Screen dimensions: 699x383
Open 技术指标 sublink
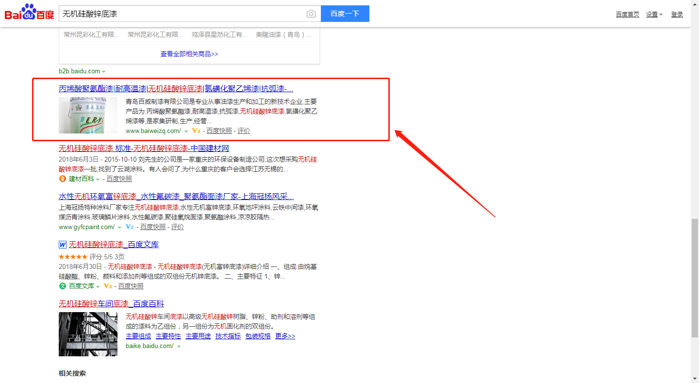(x=228, y=336)
